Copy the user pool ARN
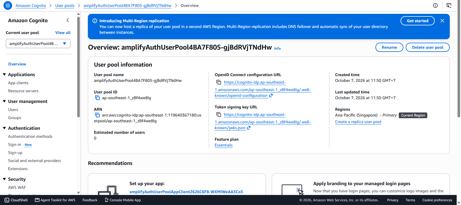Viewport: 461px width, 205px height. coord(97,115)
